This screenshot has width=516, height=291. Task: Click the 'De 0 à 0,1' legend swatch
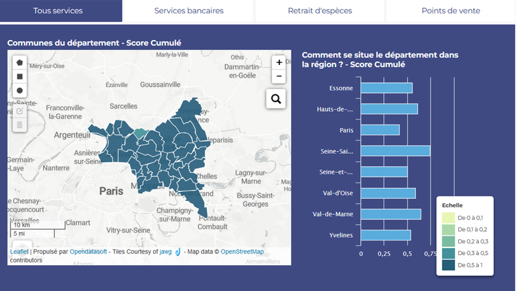click(x=448, y=218)
